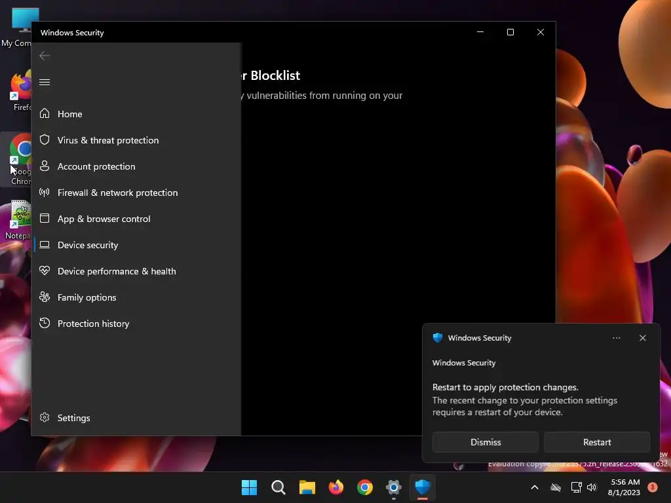Select Device security in sidebar
Image resolution: width=671 pixels, height=503 pixels.
(88, 245)
